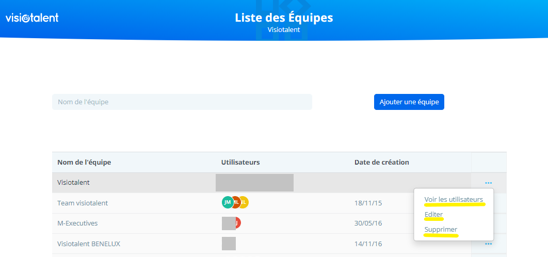Click the Liste des Équipes page title

[x=284, y=18]
